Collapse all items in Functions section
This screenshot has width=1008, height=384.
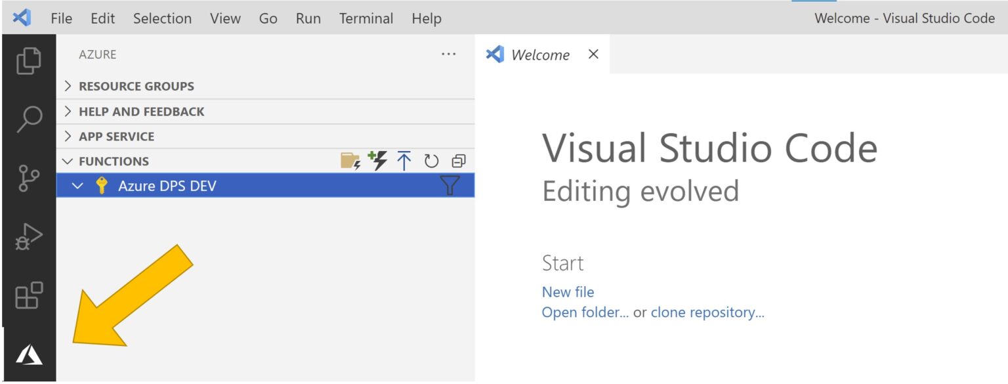coord(458,161)
